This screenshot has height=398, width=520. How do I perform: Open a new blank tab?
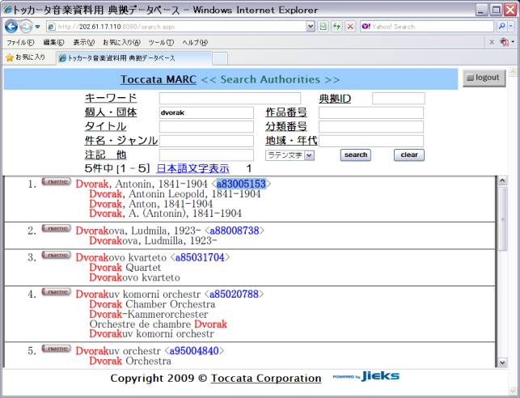coord(220,58)
